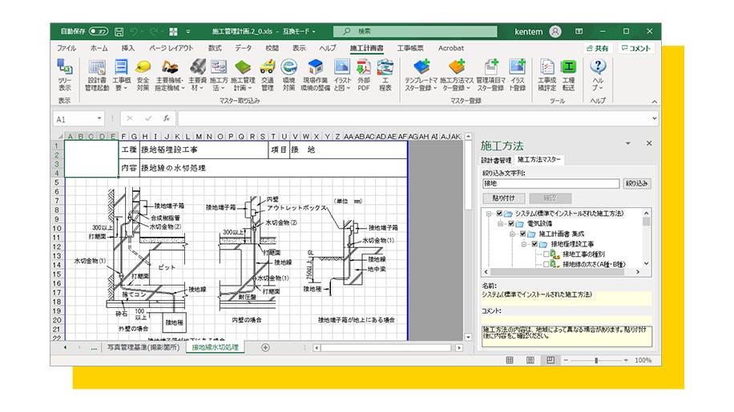
Task: Click the 共有 share button
Action: coord(597,48)
